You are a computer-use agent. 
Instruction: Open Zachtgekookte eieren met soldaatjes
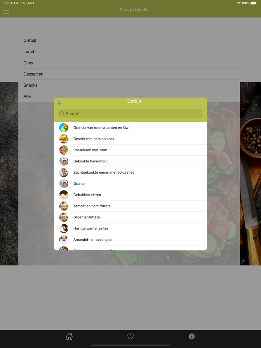130,173
